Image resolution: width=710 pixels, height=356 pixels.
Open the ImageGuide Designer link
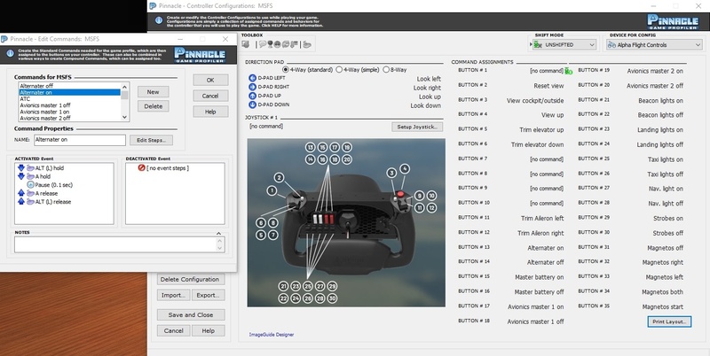pos(272,335)
